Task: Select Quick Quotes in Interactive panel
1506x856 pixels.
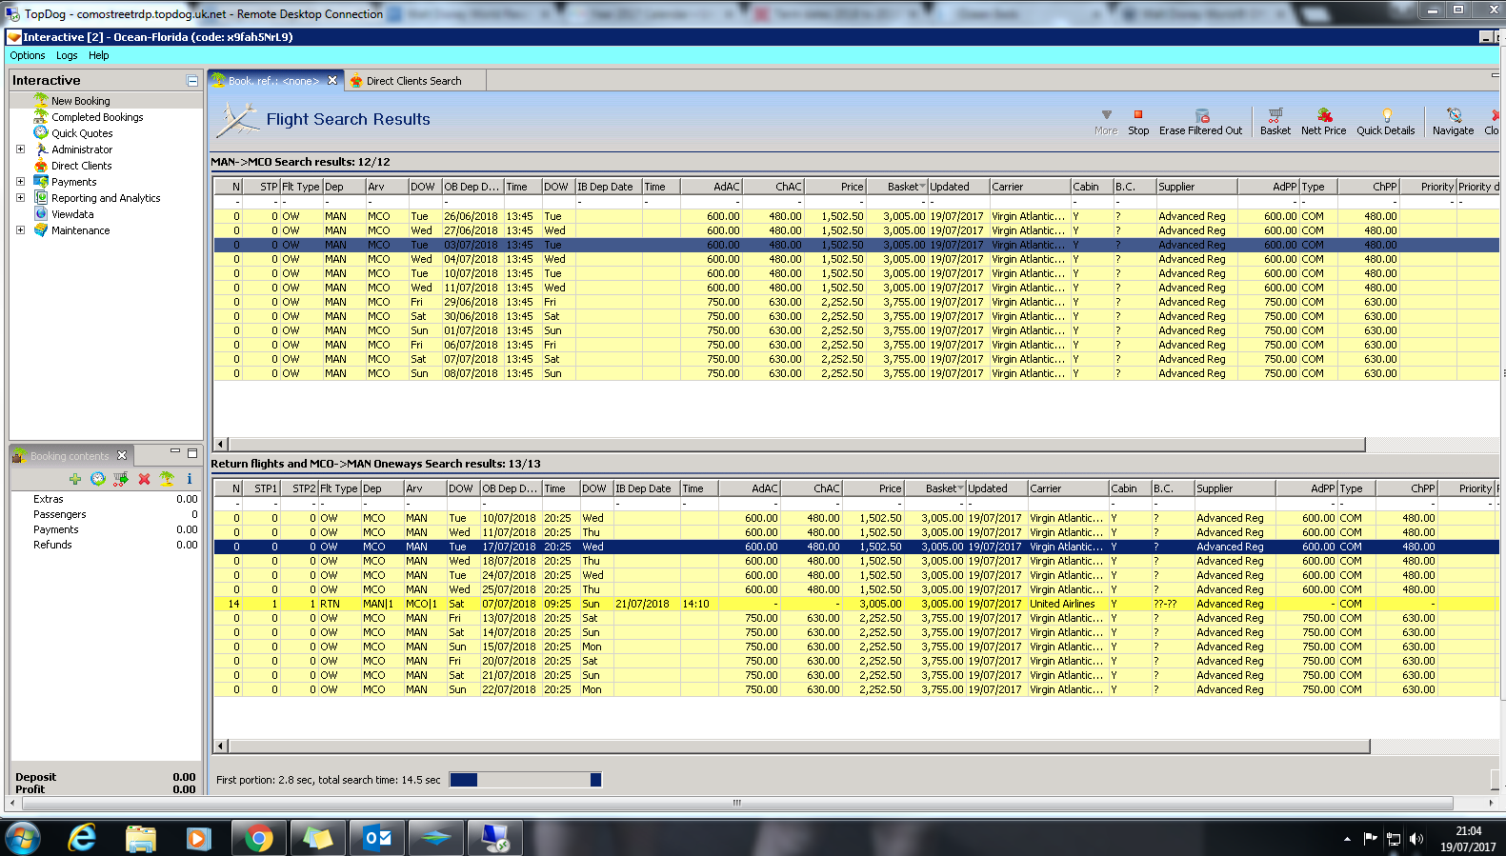Action: click(x=82, y=133)
